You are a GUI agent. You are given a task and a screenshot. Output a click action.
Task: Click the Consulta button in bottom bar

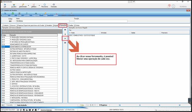click(9, 105)
